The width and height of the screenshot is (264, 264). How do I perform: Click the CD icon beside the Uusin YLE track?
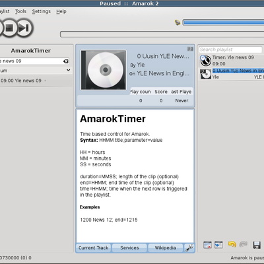tap(205, 74)
